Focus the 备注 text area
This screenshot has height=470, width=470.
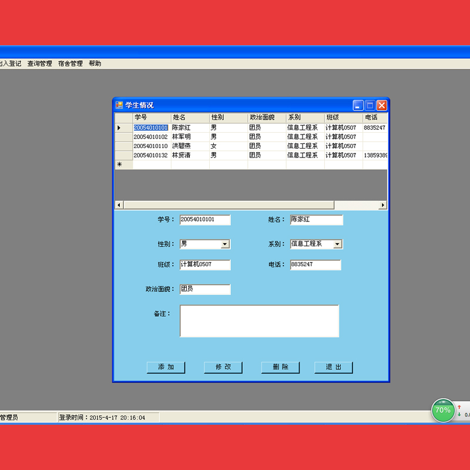coord(259,321)
